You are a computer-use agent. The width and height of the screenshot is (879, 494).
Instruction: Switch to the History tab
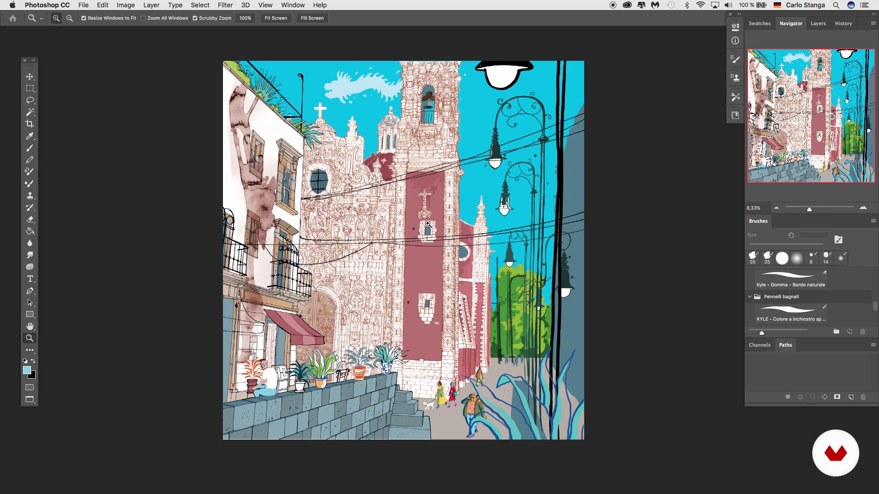843,23
